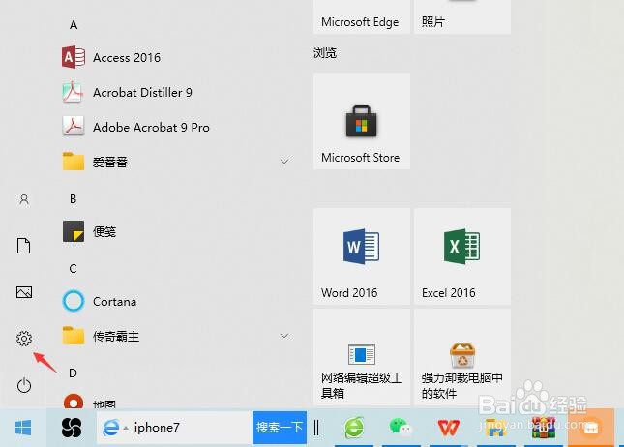Launch the Excel 2016 tile
Image resolution: width=624 pixels, height=447 pixels.
462,256
